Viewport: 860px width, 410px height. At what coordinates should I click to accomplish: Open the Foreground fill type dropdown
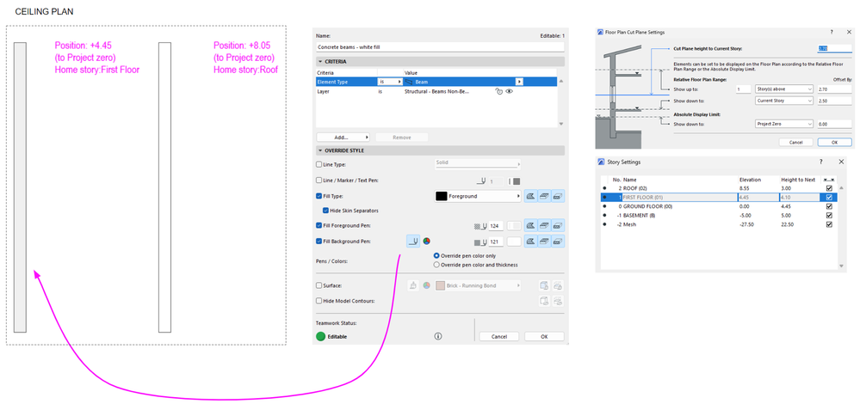(477, 195)
